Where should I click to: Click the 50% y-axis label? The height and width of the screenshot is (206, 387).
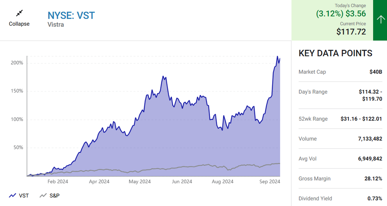click(x=18, y=148)
